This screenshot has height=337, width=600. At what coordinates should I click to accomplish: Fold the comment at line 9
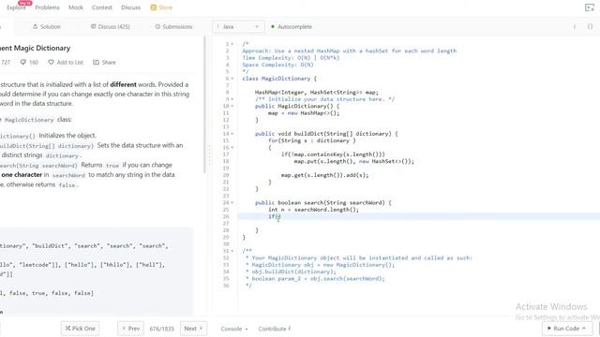point(232,99)
